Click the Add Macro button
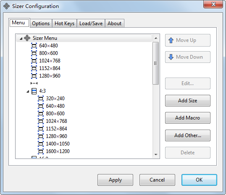Screen dimensions: 226x195 pyautogui.click(x=188, y=118)
